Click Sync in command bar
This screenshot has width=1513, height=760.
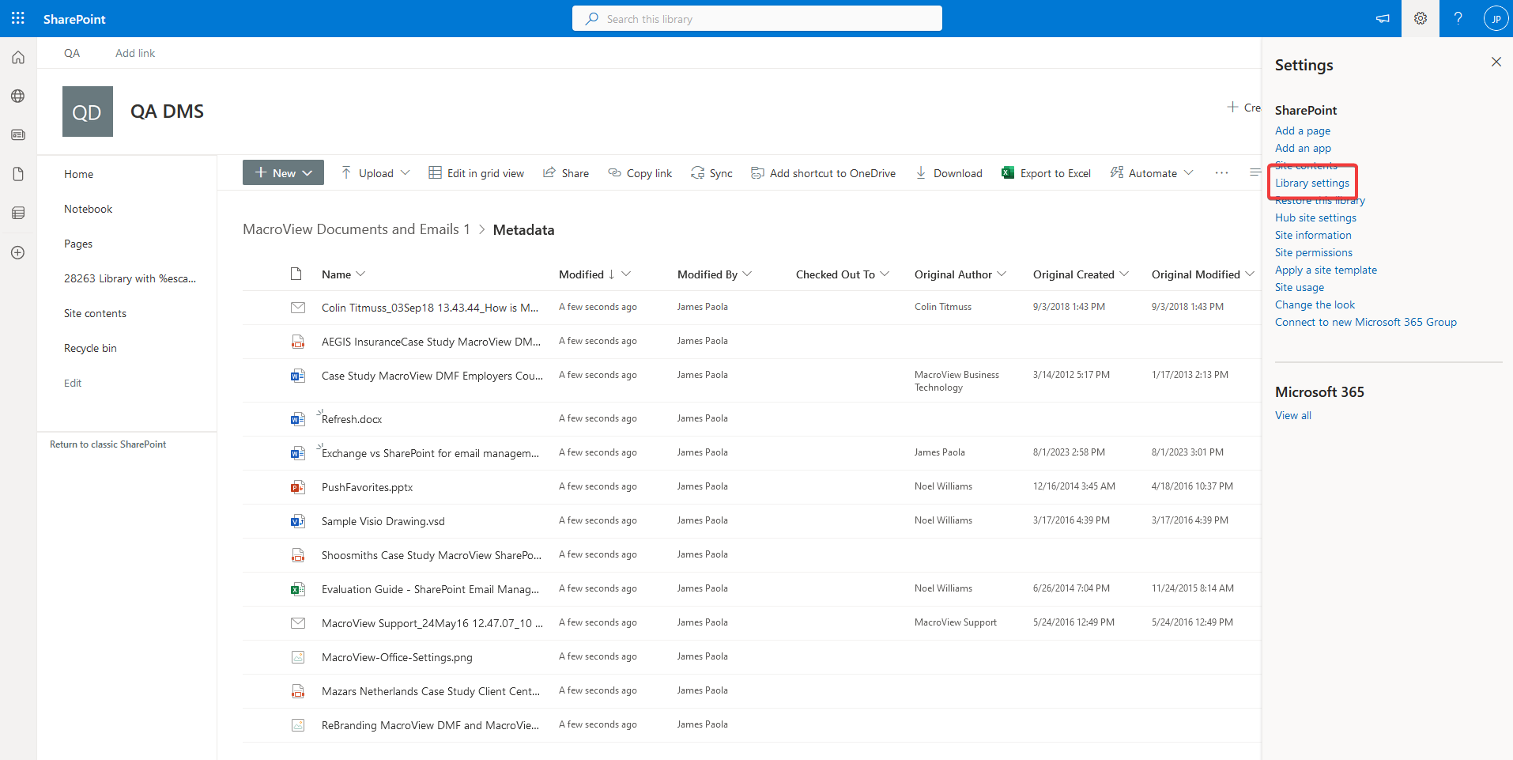(x=711, y=172)
